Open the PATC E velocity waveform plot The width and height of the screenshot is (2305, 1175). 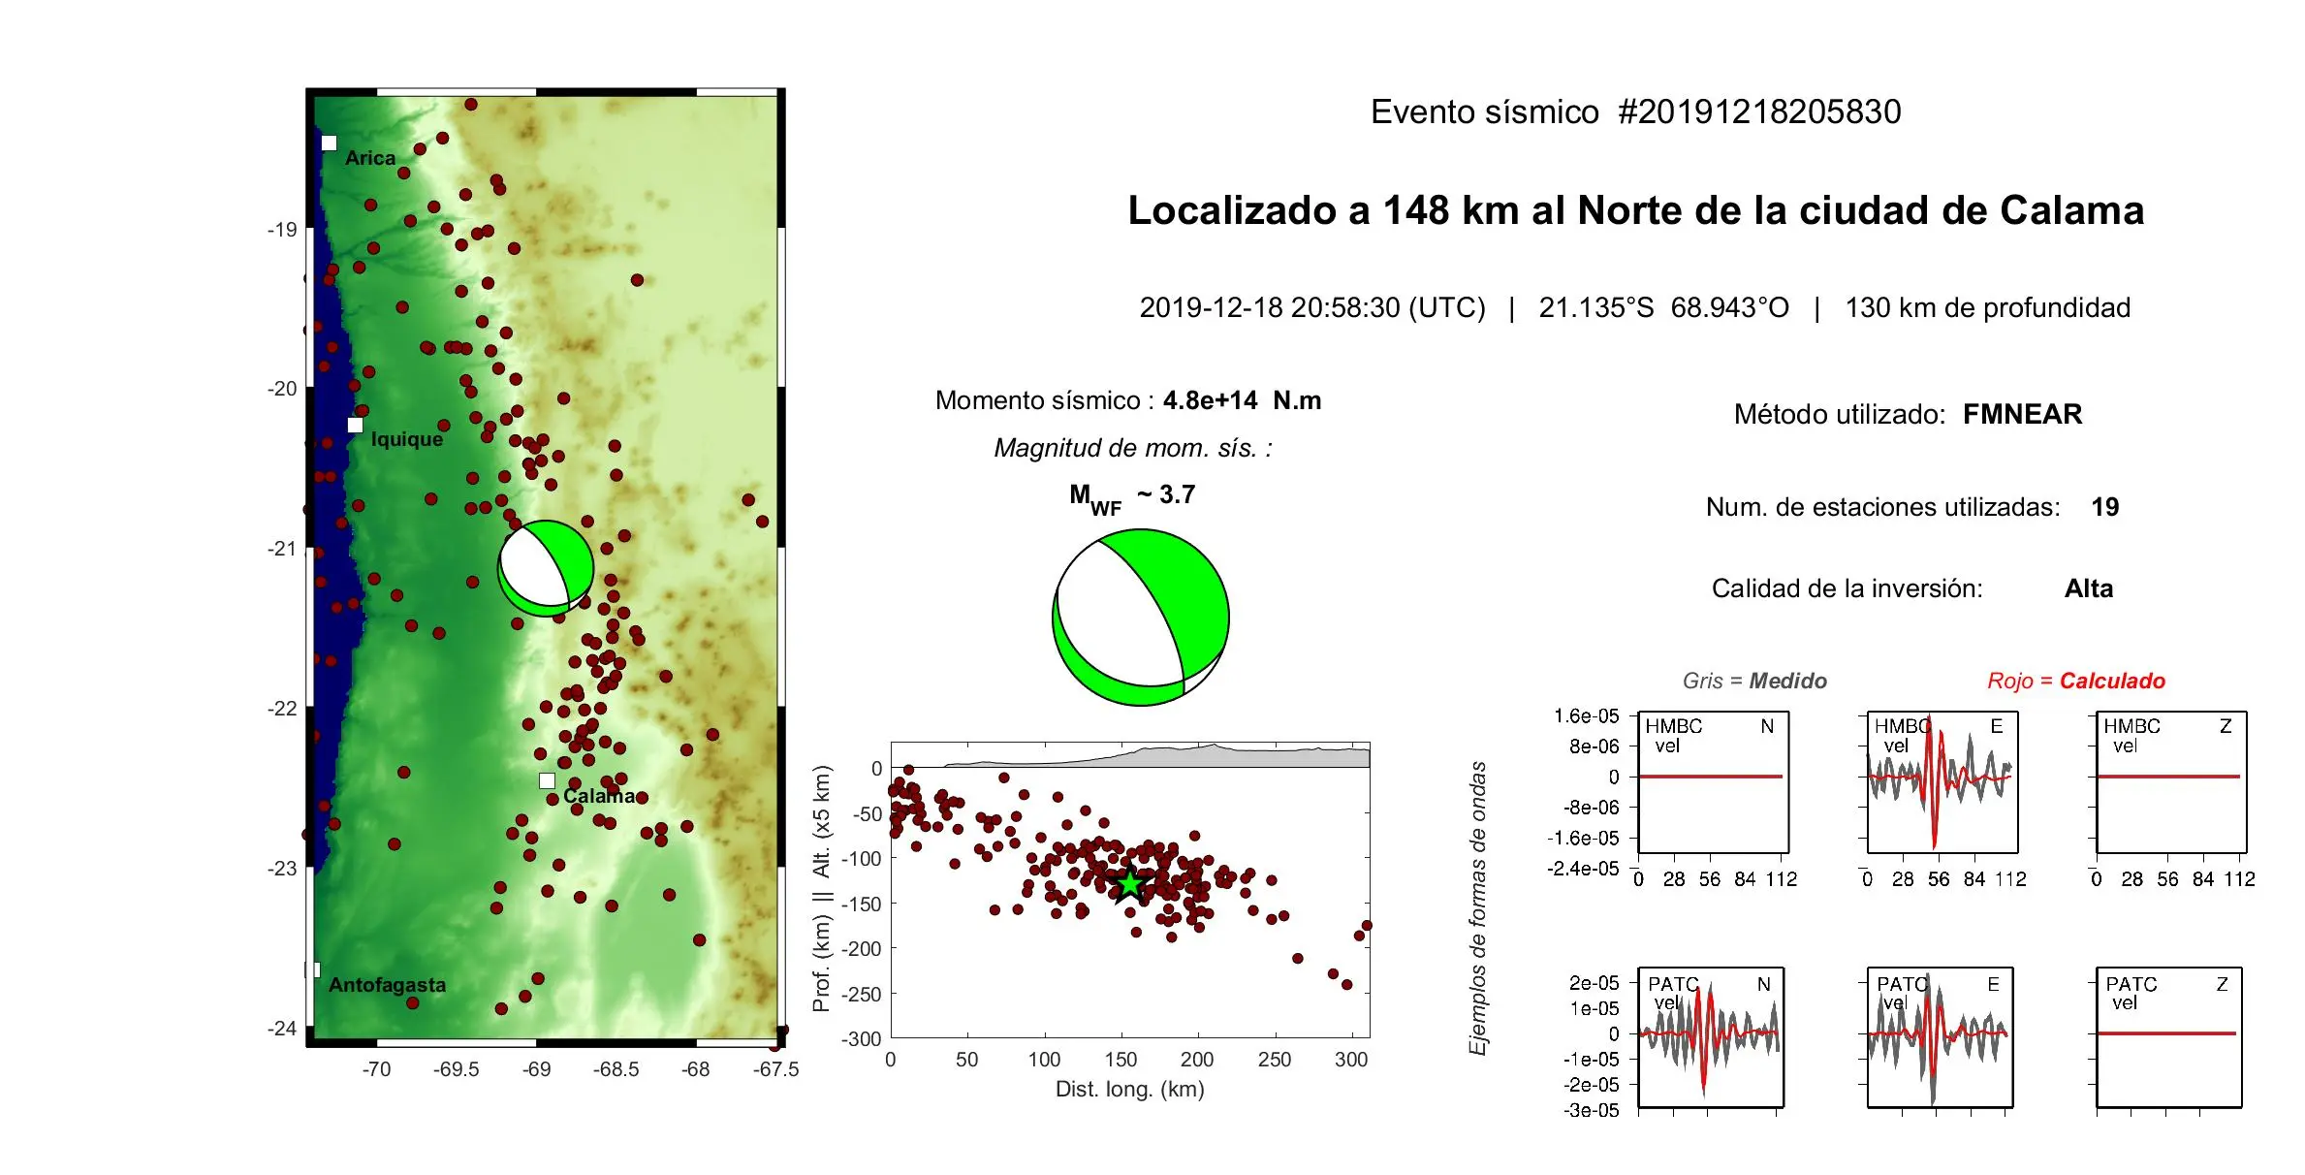[x=1941, y=1037]
